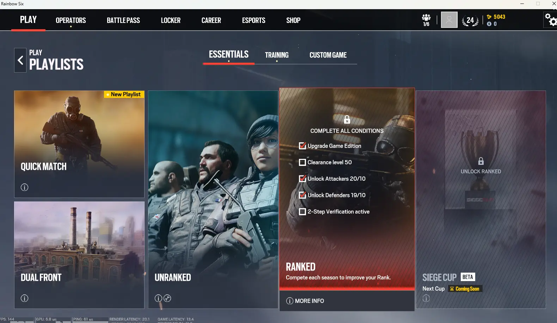The height and width of the screenshot is (323, 557).
Task: Click the PING: 61 ms readout
Action: pyautogui.click(x=83, y=319)
